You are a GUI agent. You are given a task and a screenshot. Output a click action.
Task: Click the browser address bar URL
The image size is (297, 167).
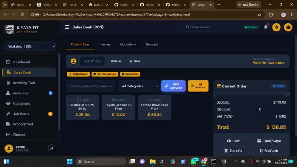[x=116, y=15]
